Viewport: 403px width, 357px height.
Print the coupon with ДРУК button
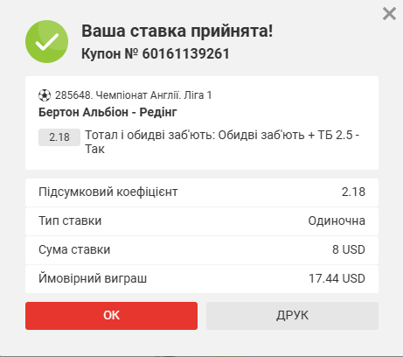pyautogui.click(x=292, y=316)
